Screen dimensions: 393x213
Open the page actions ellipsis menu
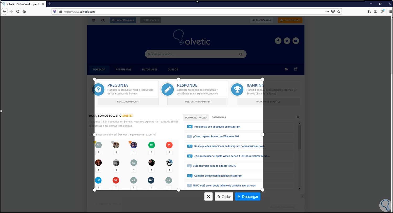click(327, 11)
